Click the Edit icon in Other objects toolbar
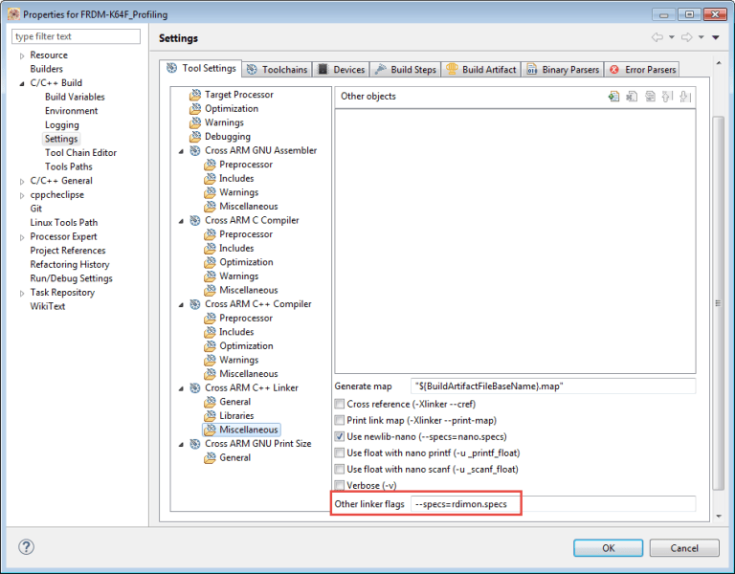735x574 pixels. tap(650, 97)
